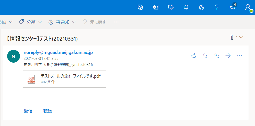This screenshot has height=126, width=255.
Task: Open the toolbar overflow ellipsis menu
Action: [116, 22]
